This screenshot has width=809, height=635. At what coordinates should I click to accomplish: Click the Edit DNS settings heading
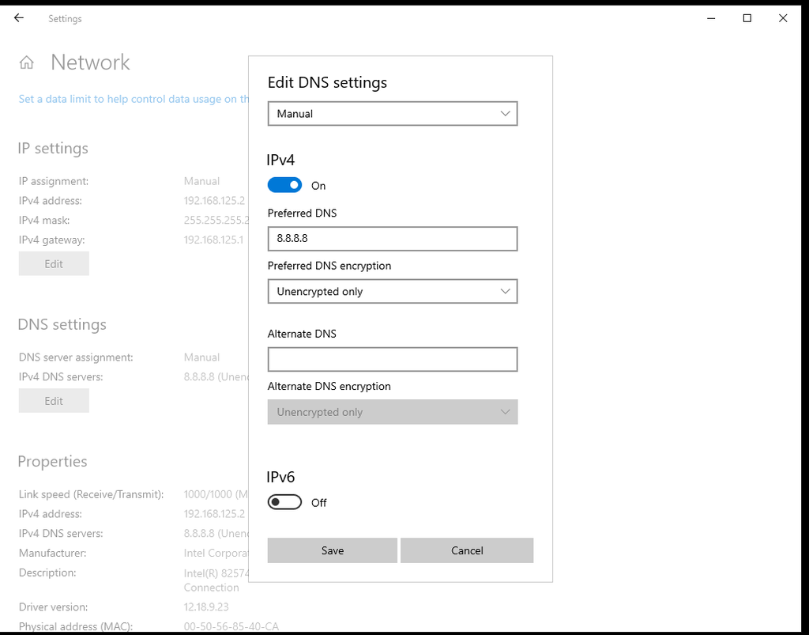[327, 82]
